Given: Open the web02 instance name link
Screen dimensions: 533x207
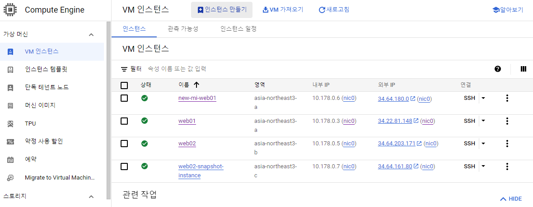Looking at the screenshot, I should coord(187,144).
